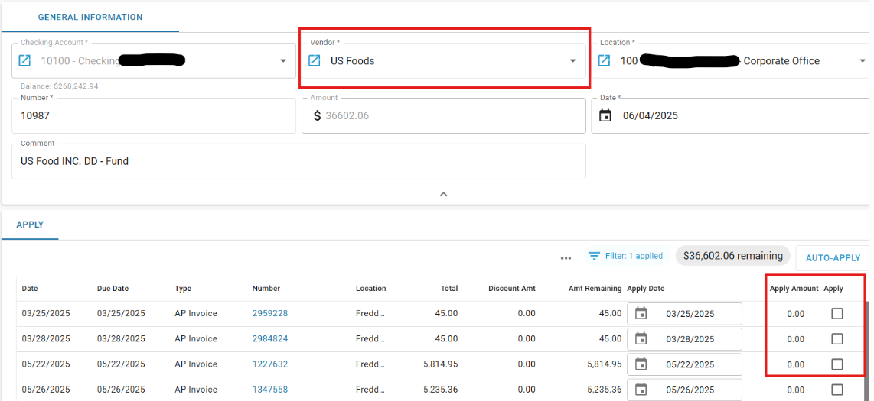Expand the Location dropdown arrow
The image size is (874, 401).
point(863,60)
